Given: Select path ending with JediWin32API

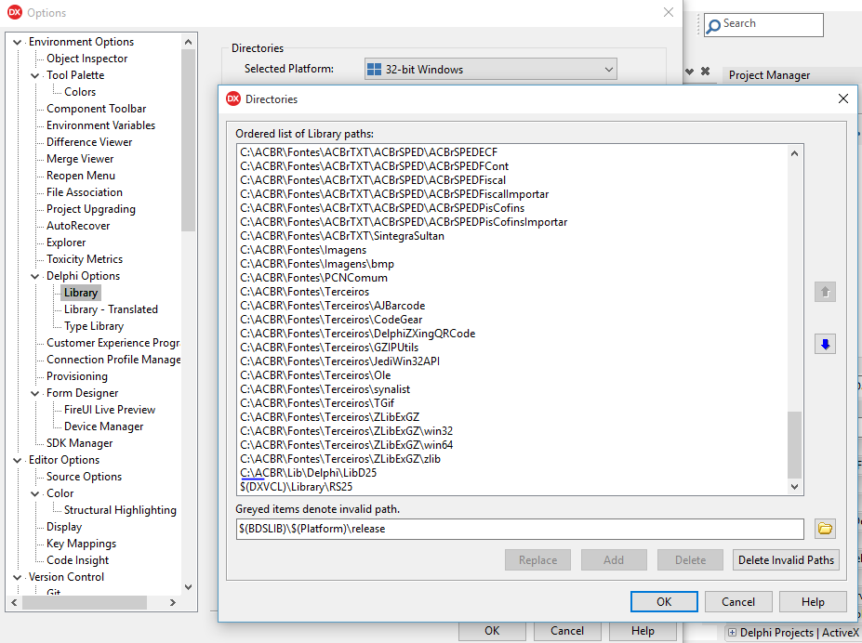Looking at the screenshot, I should (339, 361).
